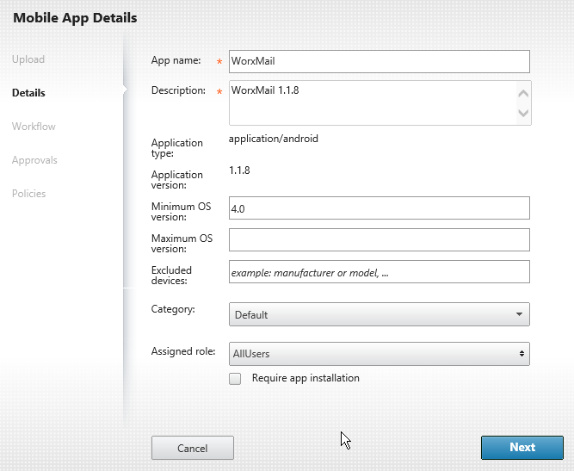This screenshot has width=574, height=471.
Task: Switch to the Workflow step
Action: (x=34, y=127)
